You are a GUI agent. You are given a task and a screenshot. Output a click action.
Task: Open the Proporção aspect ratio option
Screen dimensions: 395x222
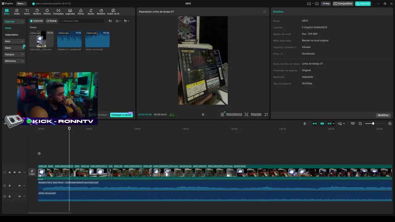pyautogui.click(x=256, y=114)
